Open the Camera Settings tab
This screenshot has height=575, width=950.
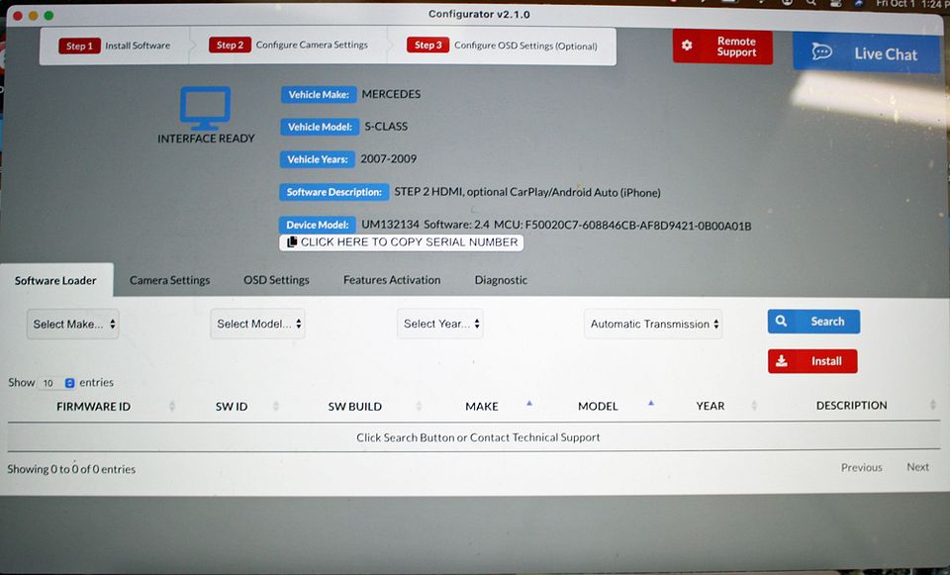[x=169, y=280]
